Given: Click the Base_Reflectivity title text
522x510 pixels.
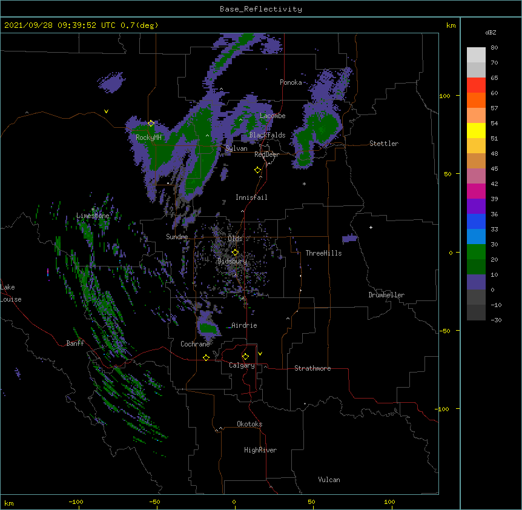Looking at the screenshot, I should (261, 9).
